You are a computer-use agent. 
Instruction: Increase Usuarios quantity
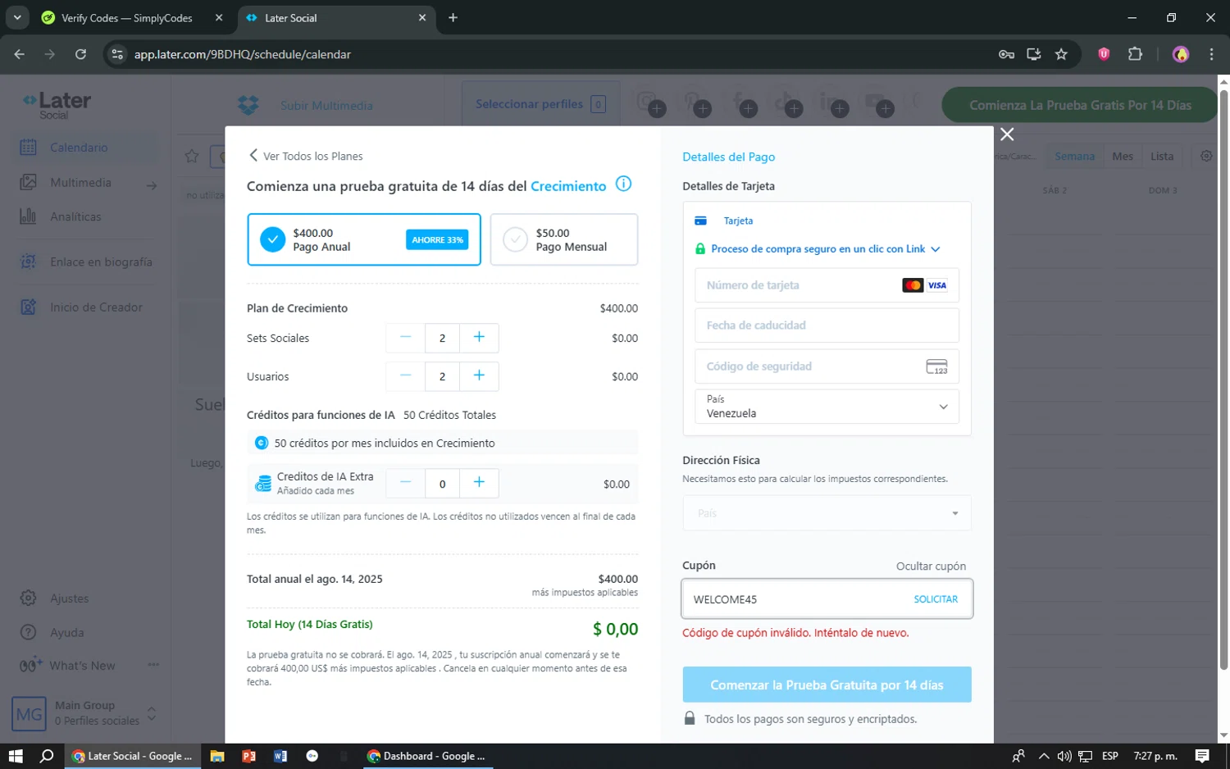click(479, 376)
